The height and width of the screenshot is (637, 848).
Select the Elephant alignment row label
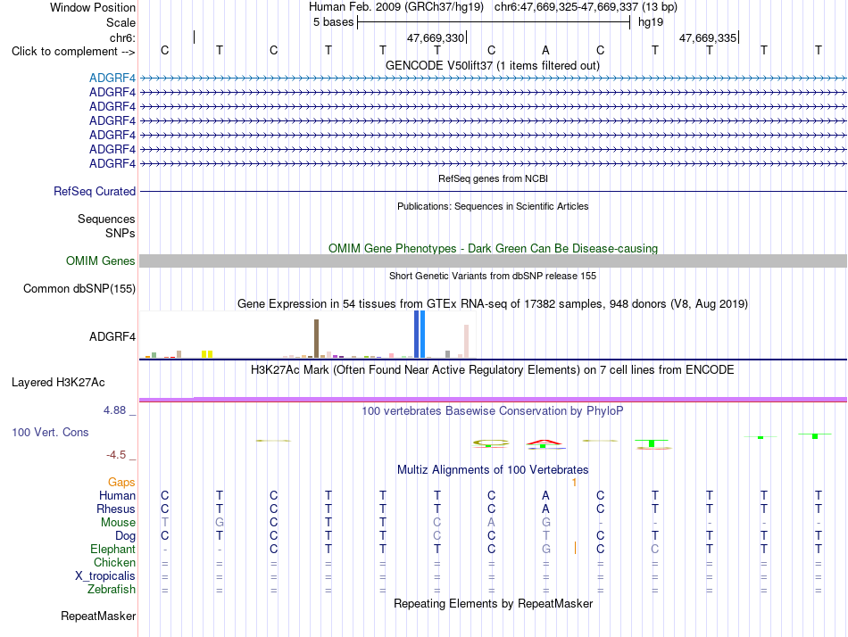pyautogui.click(x=113, y=549)
